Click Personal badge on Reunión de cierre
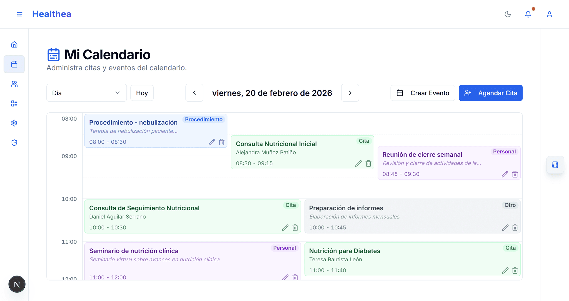 coord(504,152)
